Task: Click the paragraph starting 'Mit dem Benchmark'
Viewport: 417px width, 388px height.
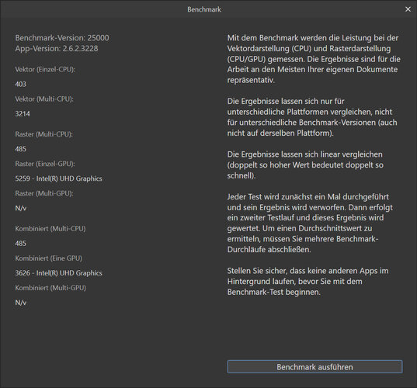Action: 314,59
